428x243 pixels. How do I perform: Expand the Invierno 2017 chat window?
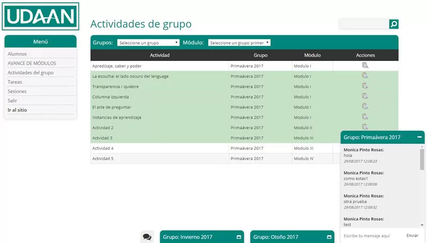click(x=239, y=237)
